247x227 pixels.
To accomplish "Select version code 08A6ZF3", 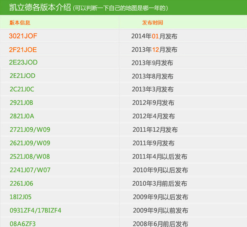I will click(x=23, y=224).
